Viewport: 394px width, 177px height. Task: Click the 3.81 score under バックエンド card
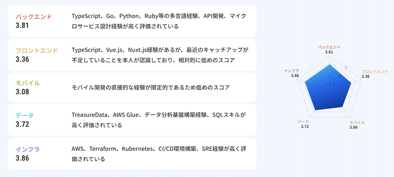click(x=22, y=26)
